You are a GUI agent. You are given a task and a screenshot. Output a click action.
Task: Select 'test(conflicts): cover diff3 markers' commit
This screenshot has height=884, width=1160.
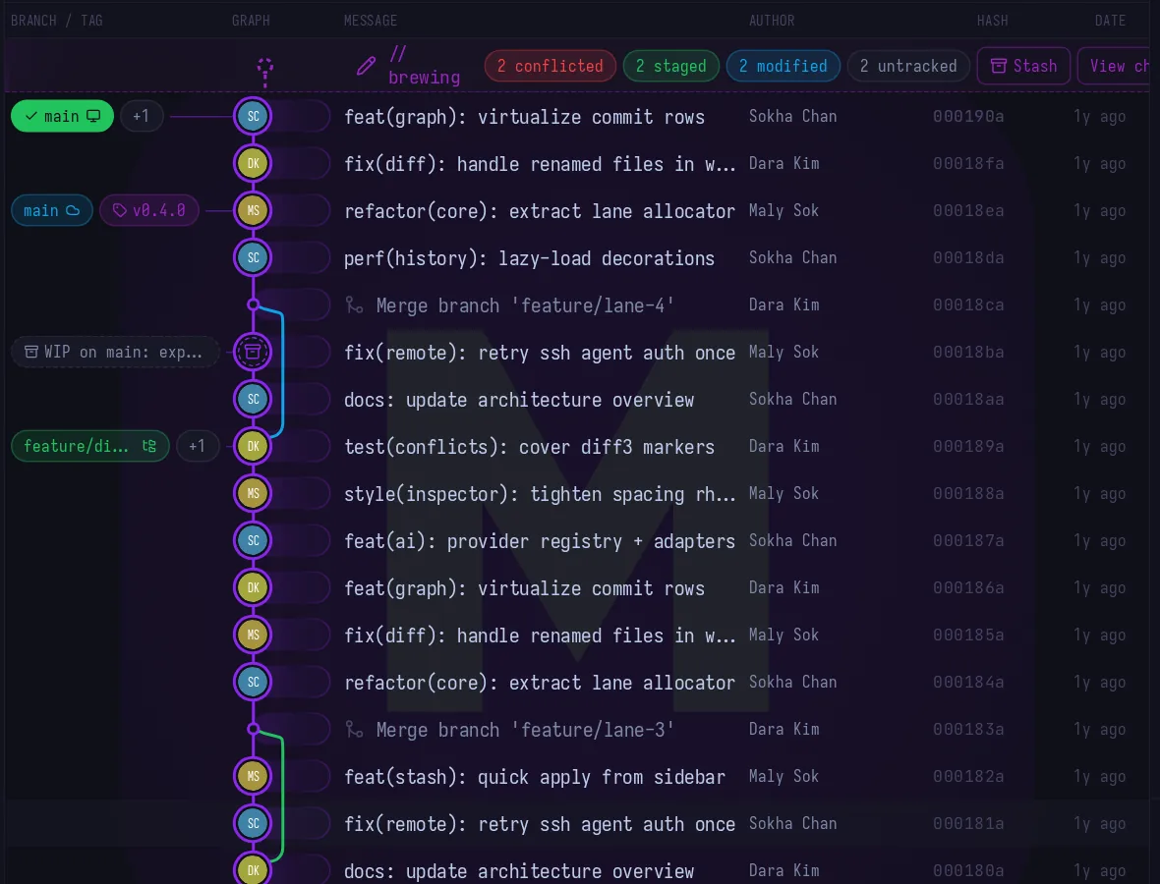(x=529, y=447)
